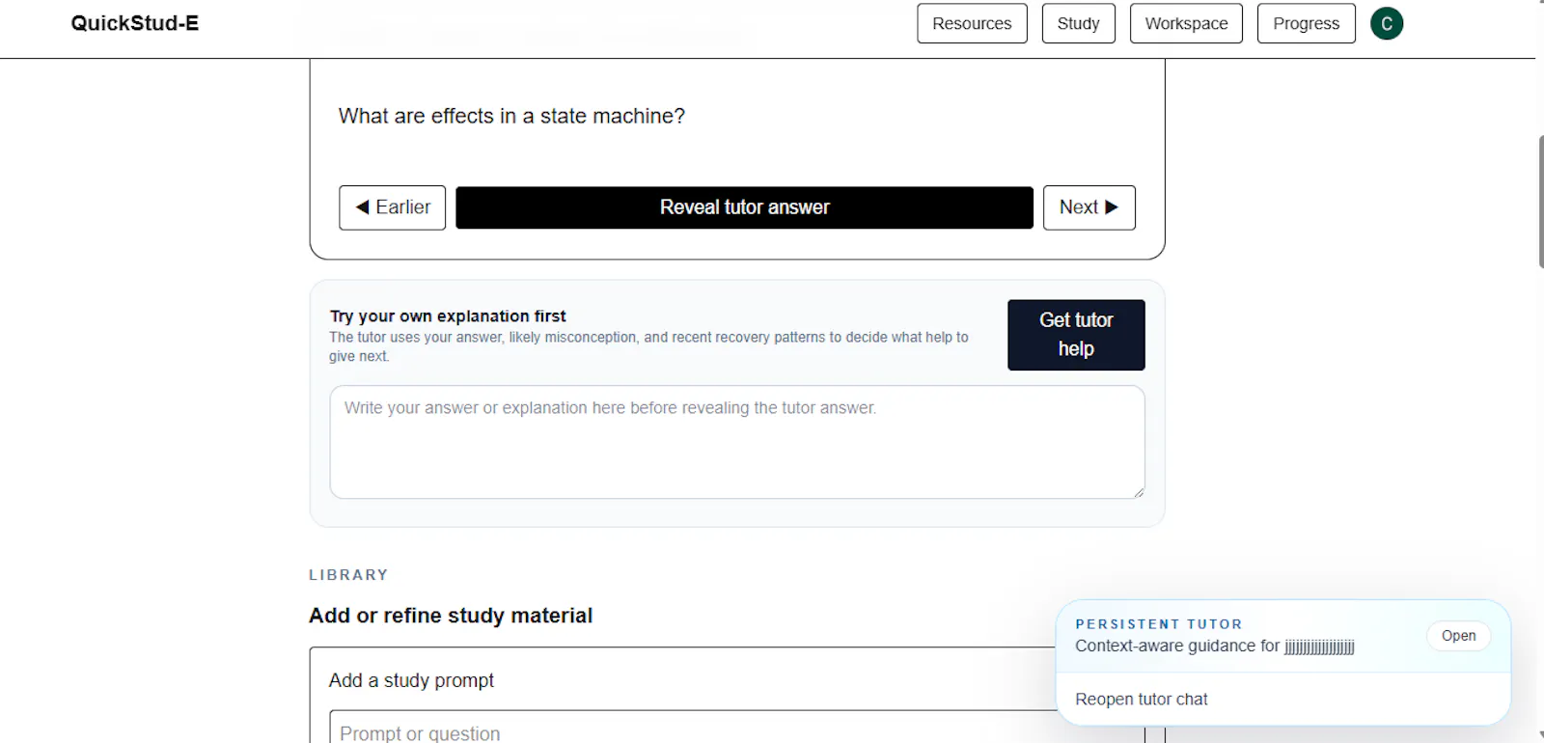Click the QuickStud-E logo
This screenshot has width=1544, height=743.
[x=135, y=23]
